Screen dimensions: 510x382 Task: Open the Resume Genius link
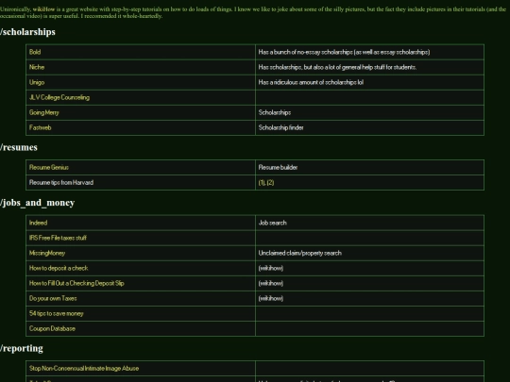coord(49,167)
